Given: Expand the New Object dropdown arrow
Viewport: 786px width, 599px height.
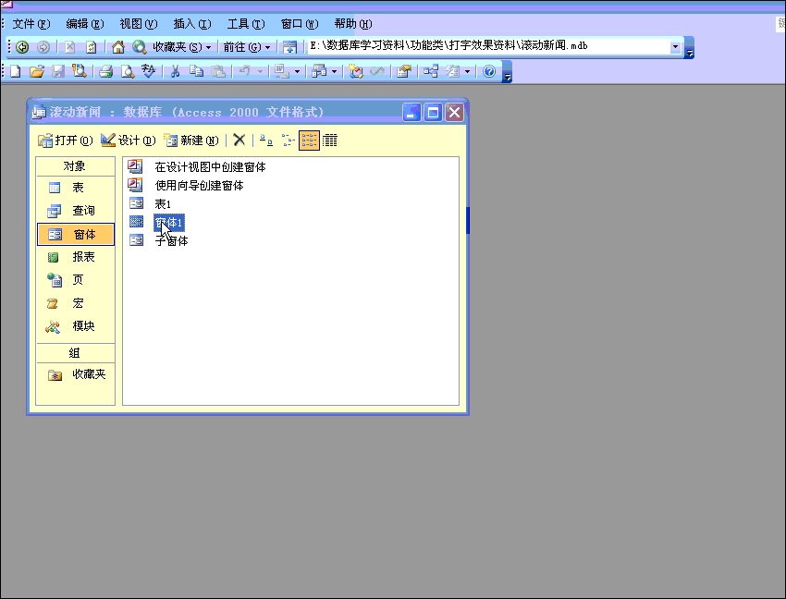Looking at the screenshot, I should pos(467,72).
